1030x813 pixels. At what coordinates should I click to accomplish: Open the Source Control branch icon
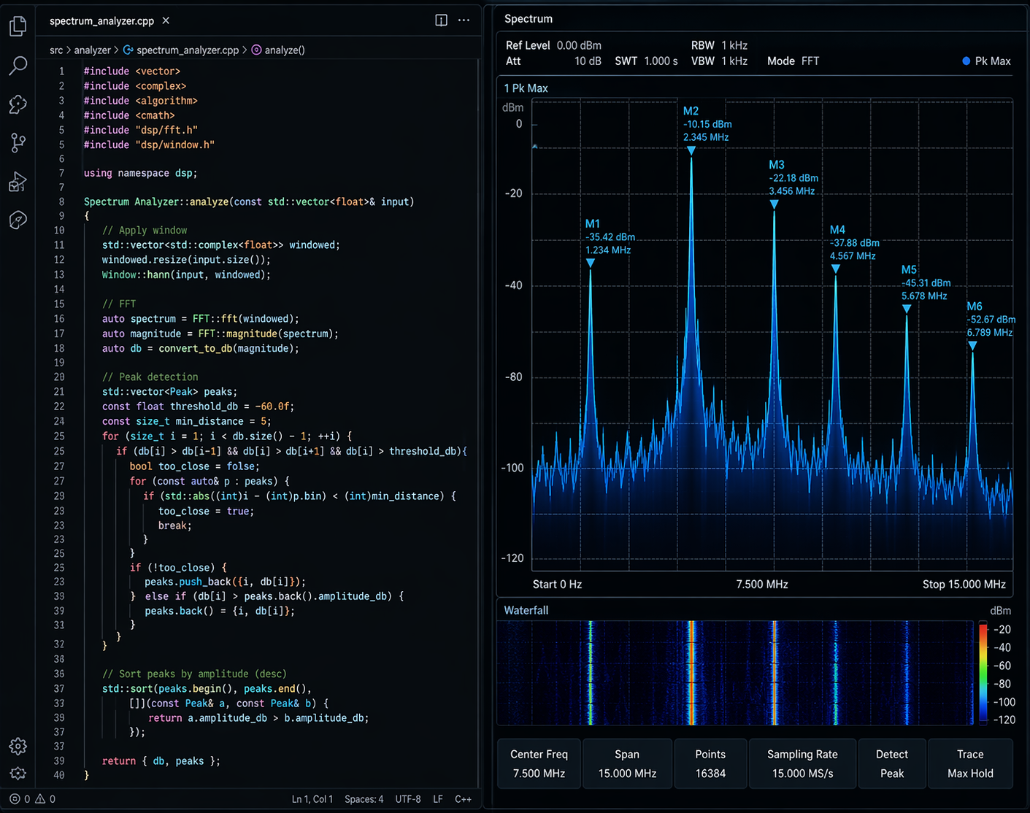coord(18,142)
